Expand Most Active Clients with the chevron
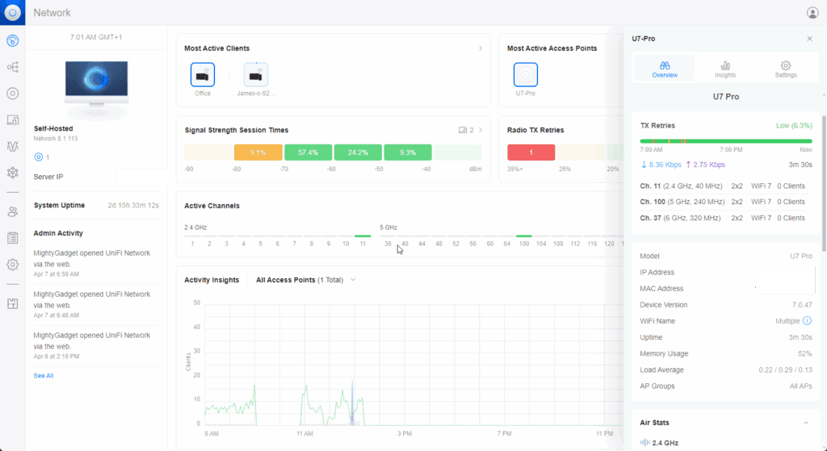The height and width of the screenshot is (451, 827). [481, 48]
